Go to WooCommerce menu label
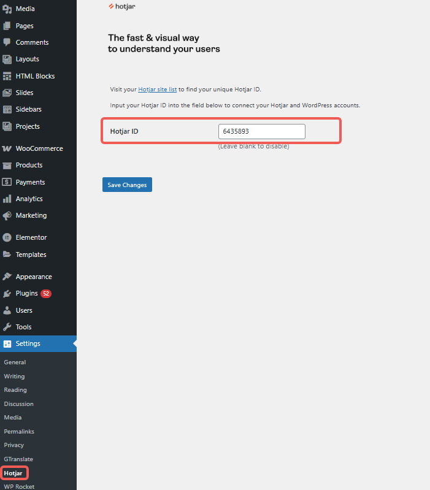430x490 pixels. point(39,148)
